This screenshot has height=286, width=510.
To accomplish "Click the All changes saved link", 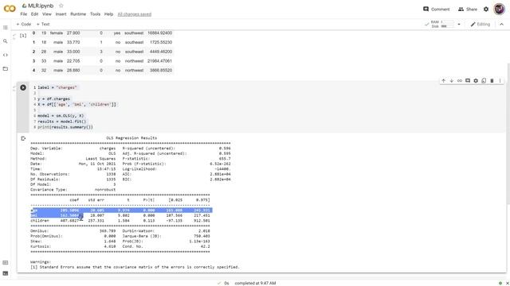I will [135, 14].
